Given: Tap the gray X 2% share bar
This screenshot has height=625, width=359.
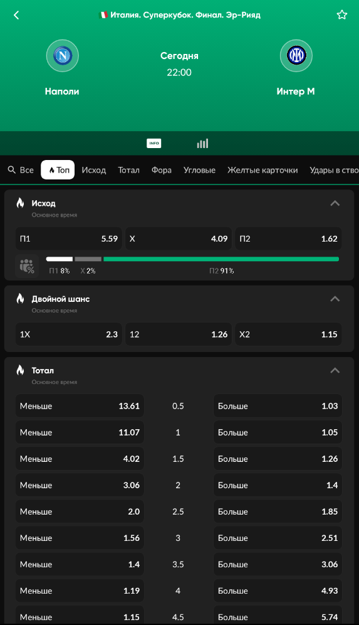Looking at the screenshot, I should [88, 259].
